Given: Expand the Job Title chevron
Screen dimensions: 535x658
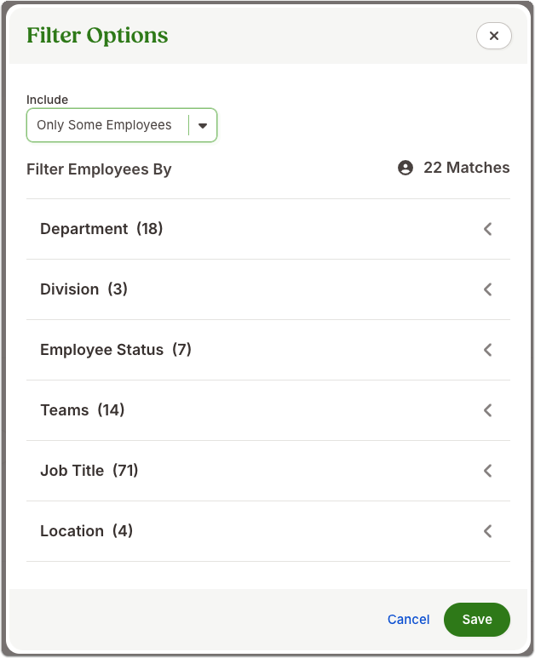Looking at the screenshot, I should pyautogui.click(x=487, y=471).
